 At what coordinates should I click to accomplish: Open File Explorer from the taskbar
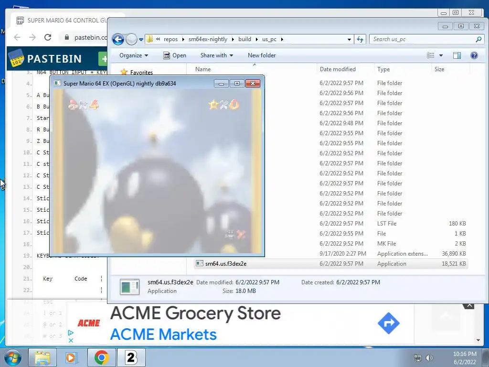pos(43,357)
